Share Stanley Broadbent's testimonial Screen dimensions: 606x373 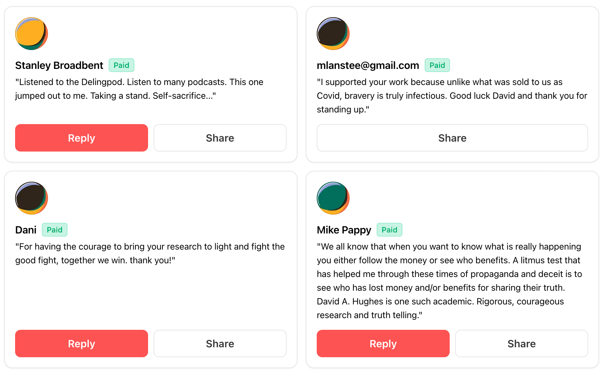pyautogui.click(x=220, y=138)
